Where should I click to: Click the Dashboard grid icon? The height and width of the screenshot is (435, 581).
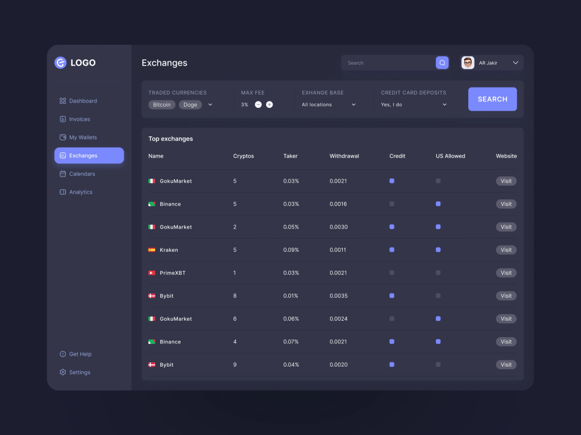pyautogui.click(x=63, y=101)
